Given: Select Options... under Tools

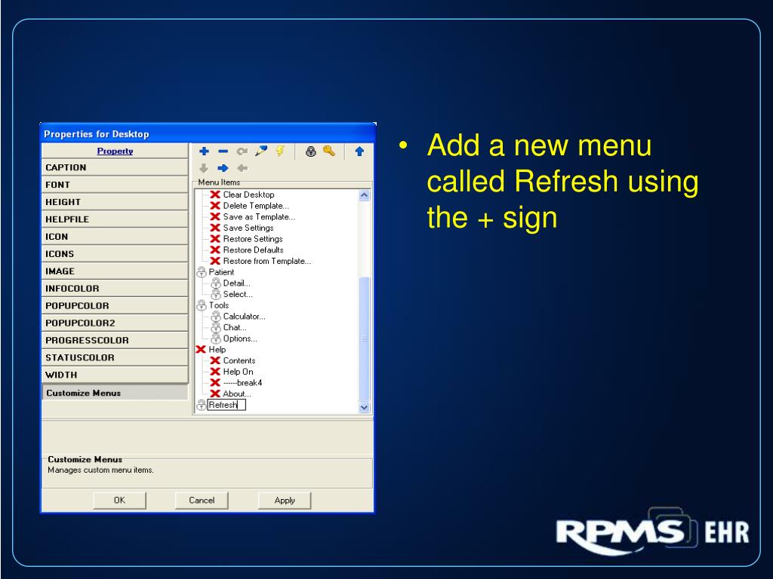Looking at the screenshot, I should click(x=240, y=339).
